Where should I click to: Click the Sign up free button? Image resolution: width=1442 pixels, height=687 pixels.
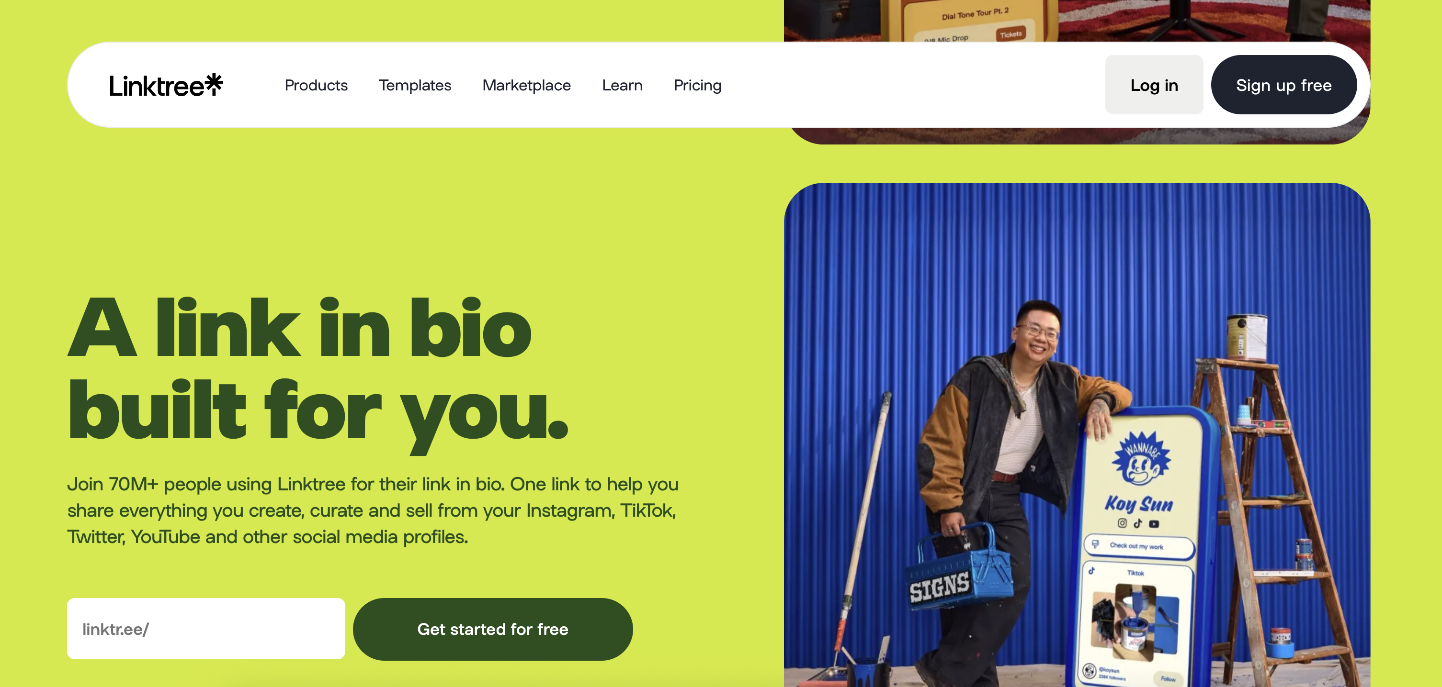click(x=1283, y=85)
